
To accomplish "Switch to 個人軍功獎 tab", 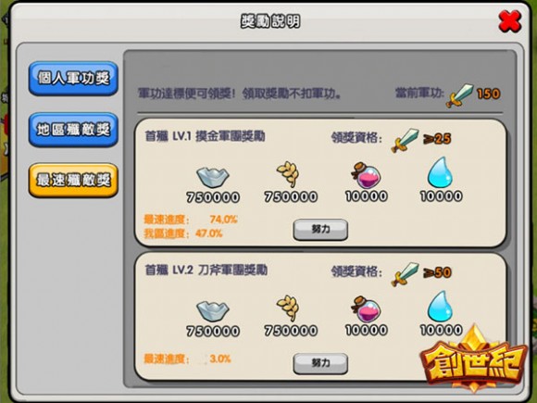I will (73, 79).
